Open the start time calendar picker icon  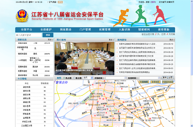point(125,78)
